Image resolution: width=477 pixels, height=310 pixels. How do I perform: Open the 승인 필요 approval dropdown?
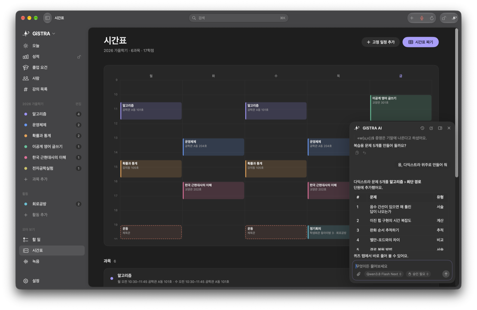[418, 274]
